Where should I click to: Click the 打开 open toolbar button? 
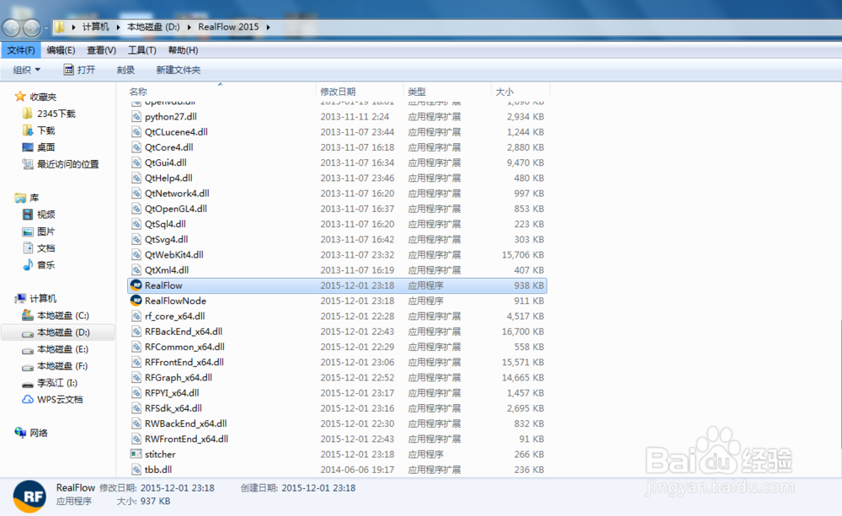(x=79, y=70)
